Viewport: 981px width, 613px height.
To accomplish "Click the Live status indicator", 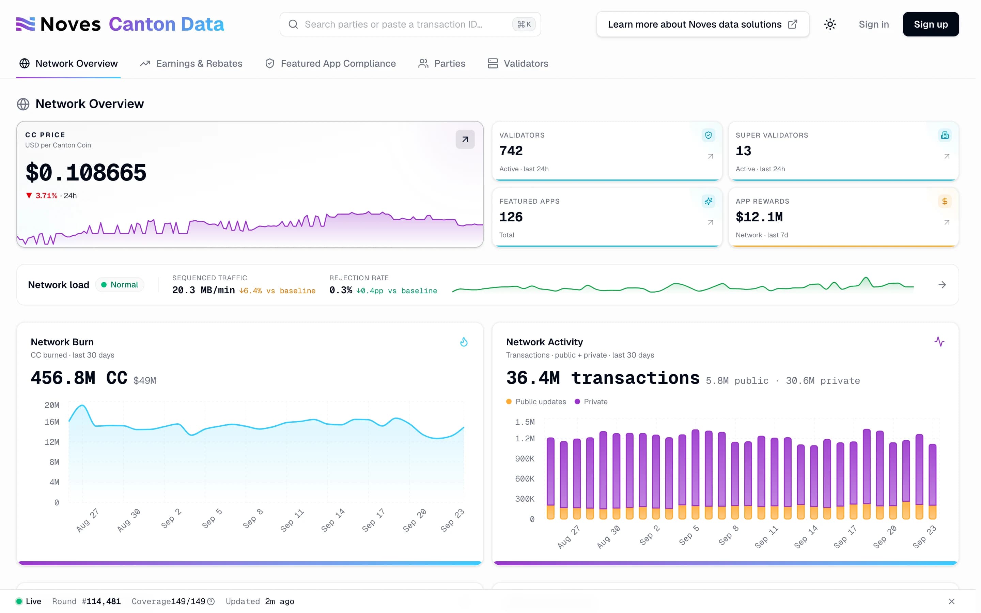I will tap(28, 602).
